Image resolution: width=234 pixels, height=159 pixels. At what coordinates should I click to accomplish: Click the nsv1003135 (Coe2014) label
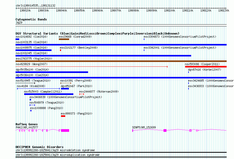click(x=32, y=42)
